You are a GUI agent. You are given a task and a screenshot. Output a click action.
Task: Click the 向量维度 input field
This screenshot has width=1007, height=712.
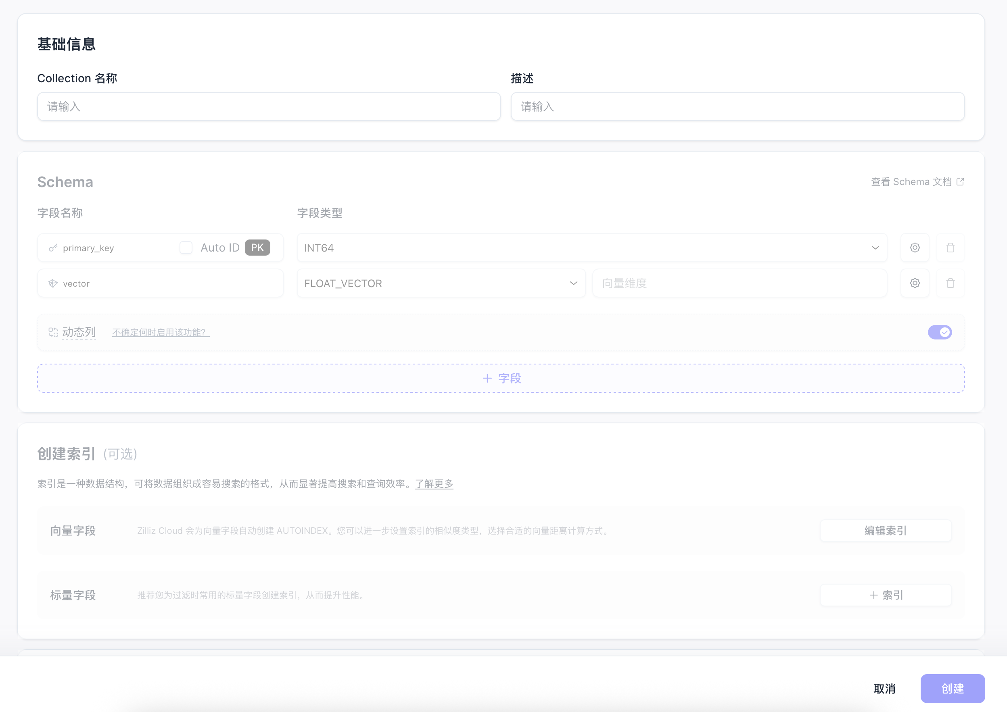pyautogui.click(x=740, y=283)
